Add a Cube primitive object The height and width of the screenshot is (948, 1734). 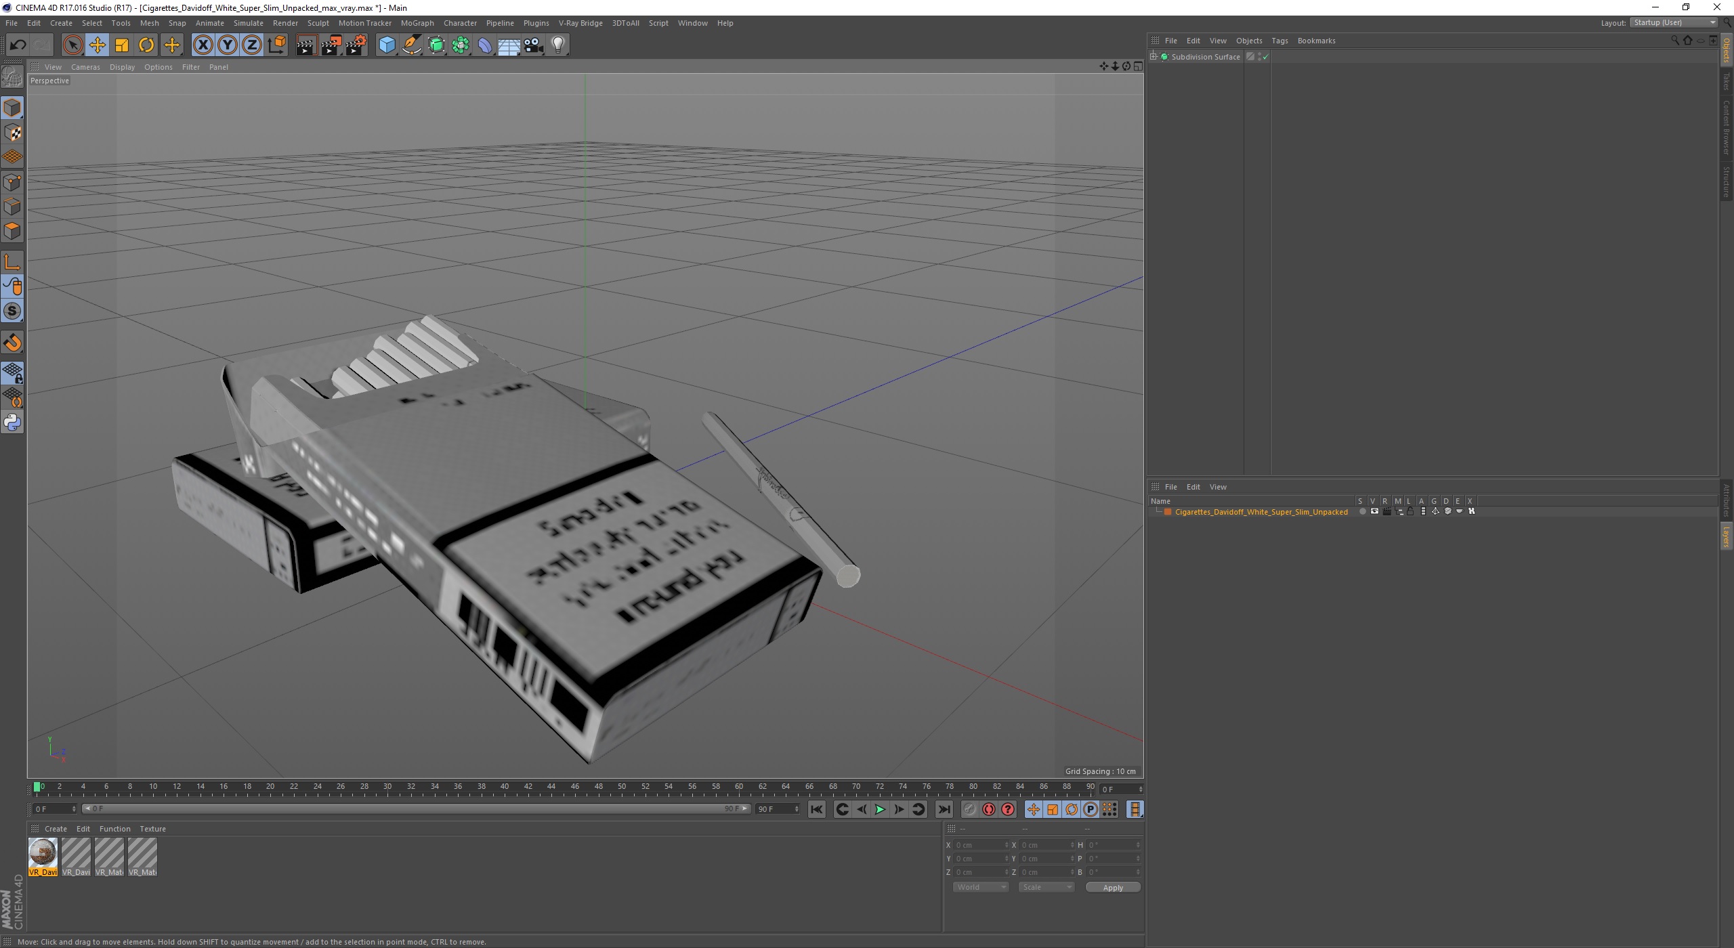click(387, 45)
